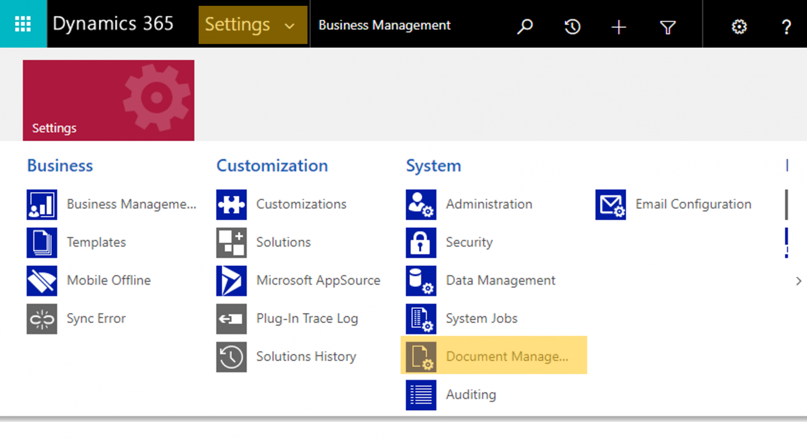
Task: Select Business Management in the breadcrumb
Action: [384, 25]
